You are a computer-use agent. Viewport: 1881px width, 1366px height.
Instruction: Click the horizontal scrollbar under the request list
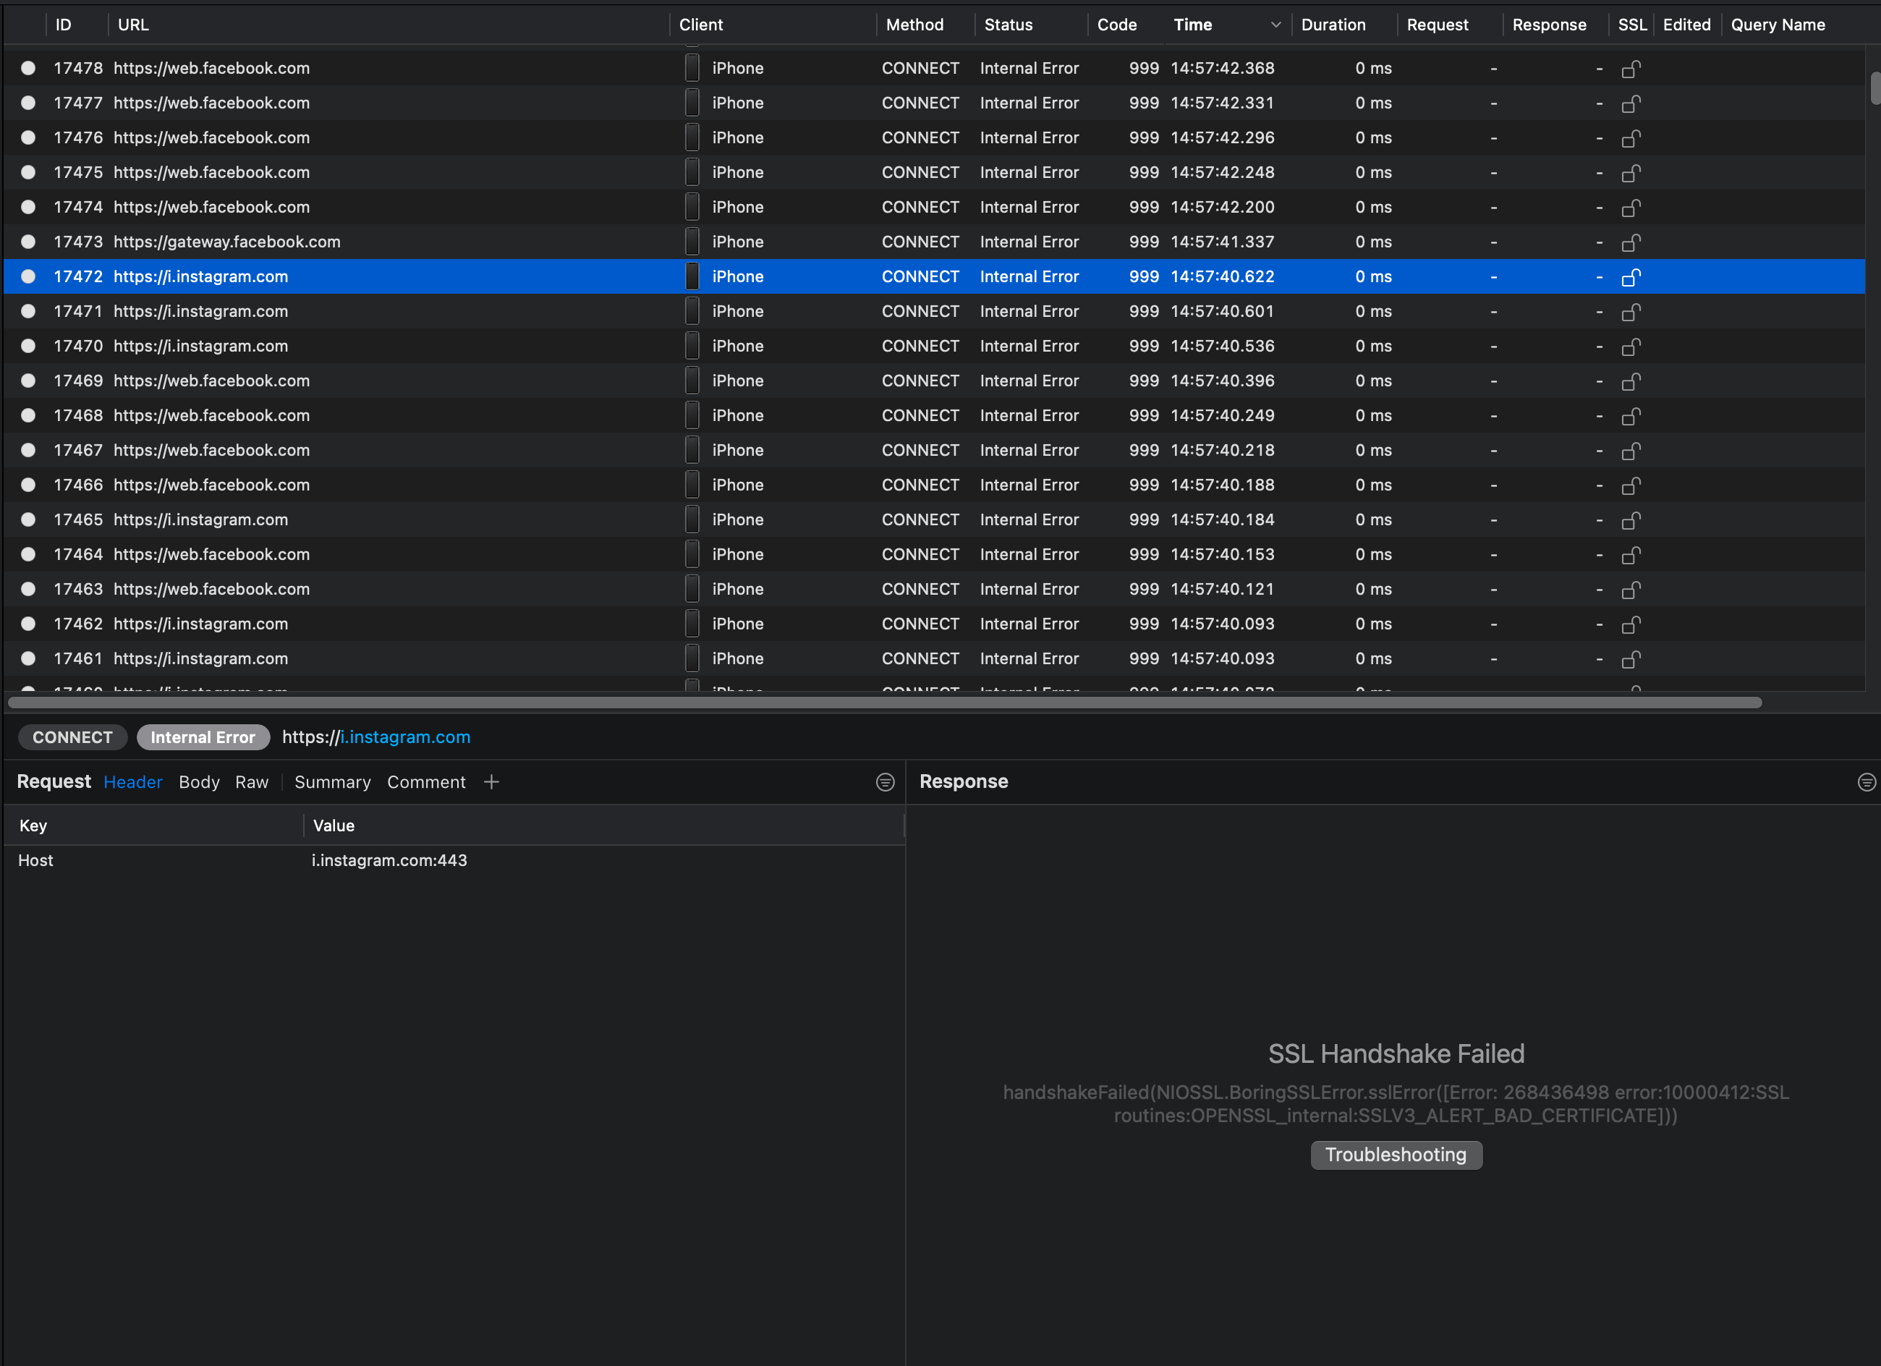(884, 703)
